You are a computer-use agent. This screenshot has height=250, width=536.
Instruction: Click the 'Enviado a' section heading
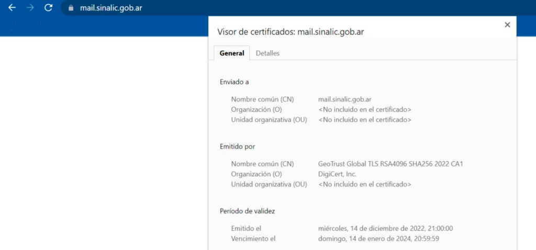pyautogui.click(x=234, y=82)
